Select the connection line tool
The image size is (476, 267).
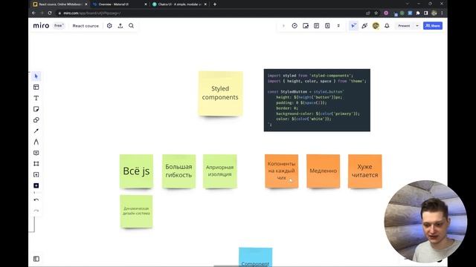[36, 131]
